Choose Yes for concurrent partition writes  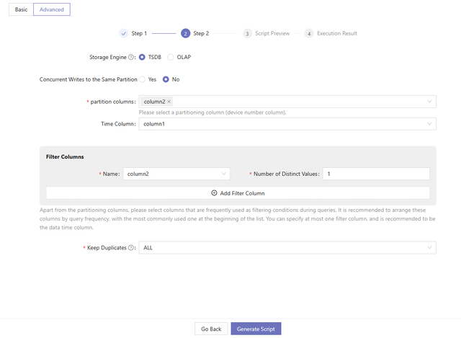[x=143, y=79]
